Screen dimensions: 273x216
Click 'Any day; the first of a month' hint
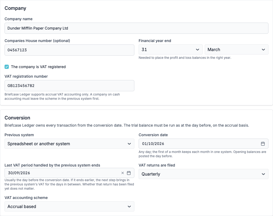tap(202, 154)
